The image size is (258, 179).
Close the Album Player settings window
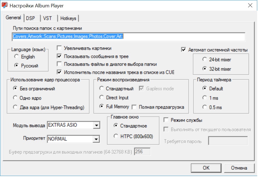[x=250, y=5]
